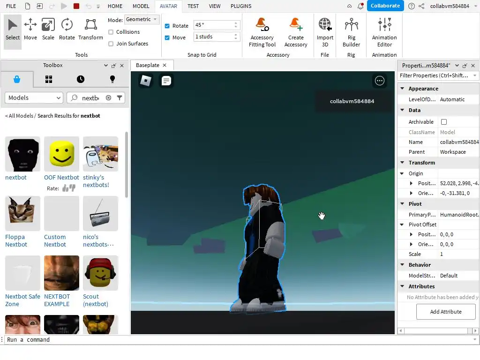Toggle the Collisions checkbox

111,32
